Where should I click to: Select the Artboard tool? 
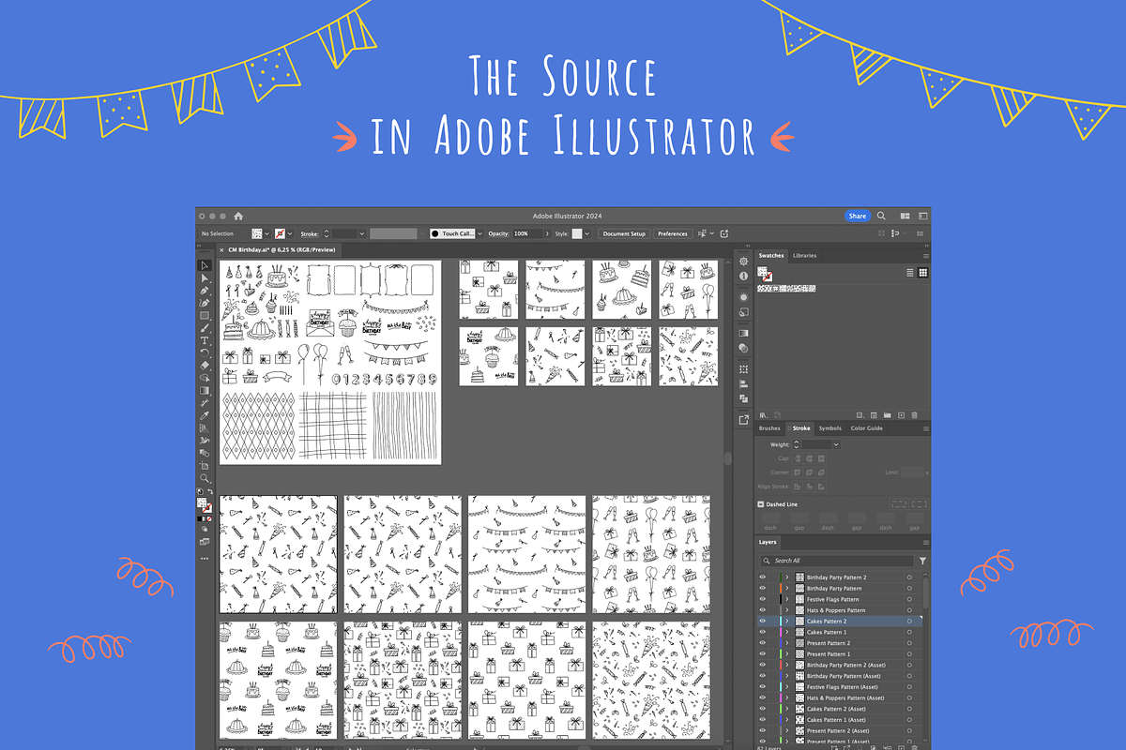tap(204, 465)
